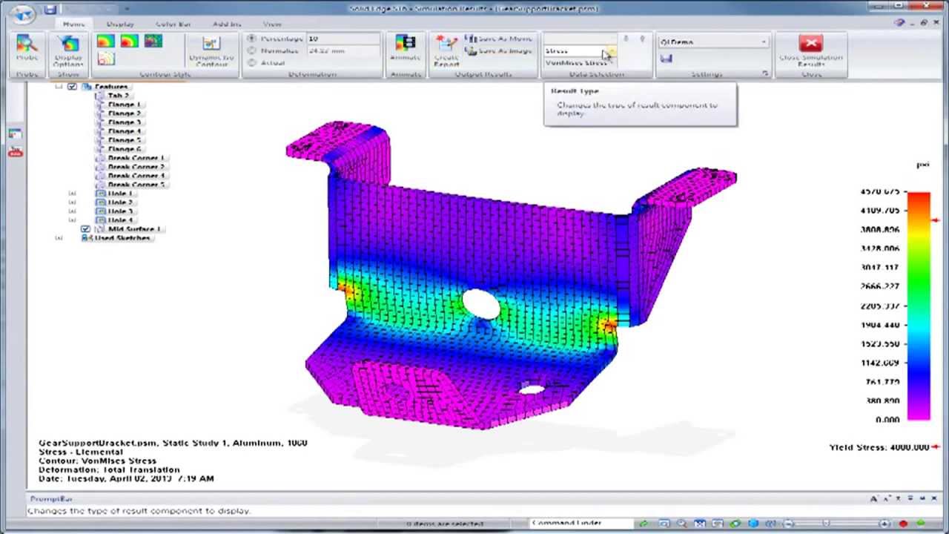Click Save As Movie

pyautogui.click(x=498, y=39)
